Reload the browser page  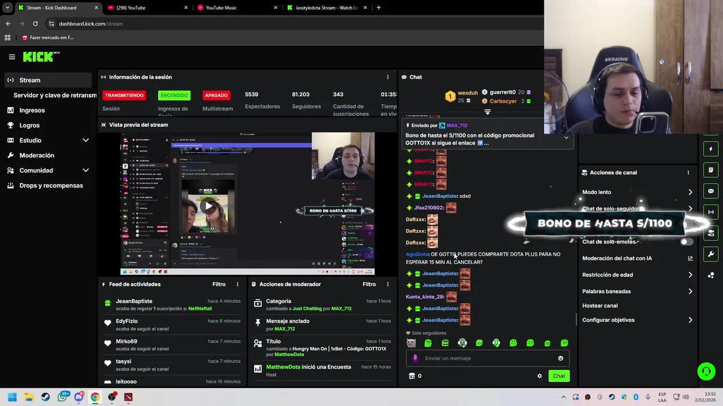tap(35, 24)
